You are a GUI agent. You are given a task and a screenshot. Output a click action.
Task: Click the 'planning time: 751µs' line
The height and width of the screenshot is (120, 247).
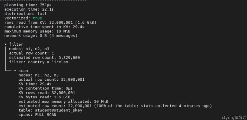click(28, 5)
